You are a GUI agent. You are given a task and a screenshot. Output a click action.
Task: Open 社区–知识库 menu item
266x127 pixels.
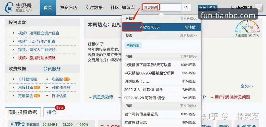point(123,8)
